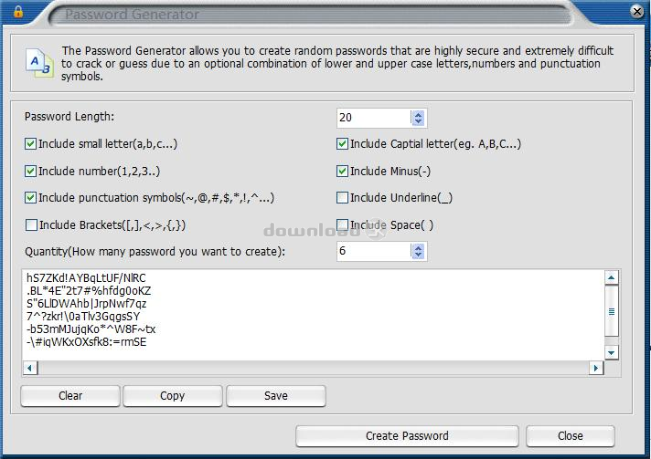Uncheck Include small letter option
Screen dimensions: 651x459
[30, 144]
